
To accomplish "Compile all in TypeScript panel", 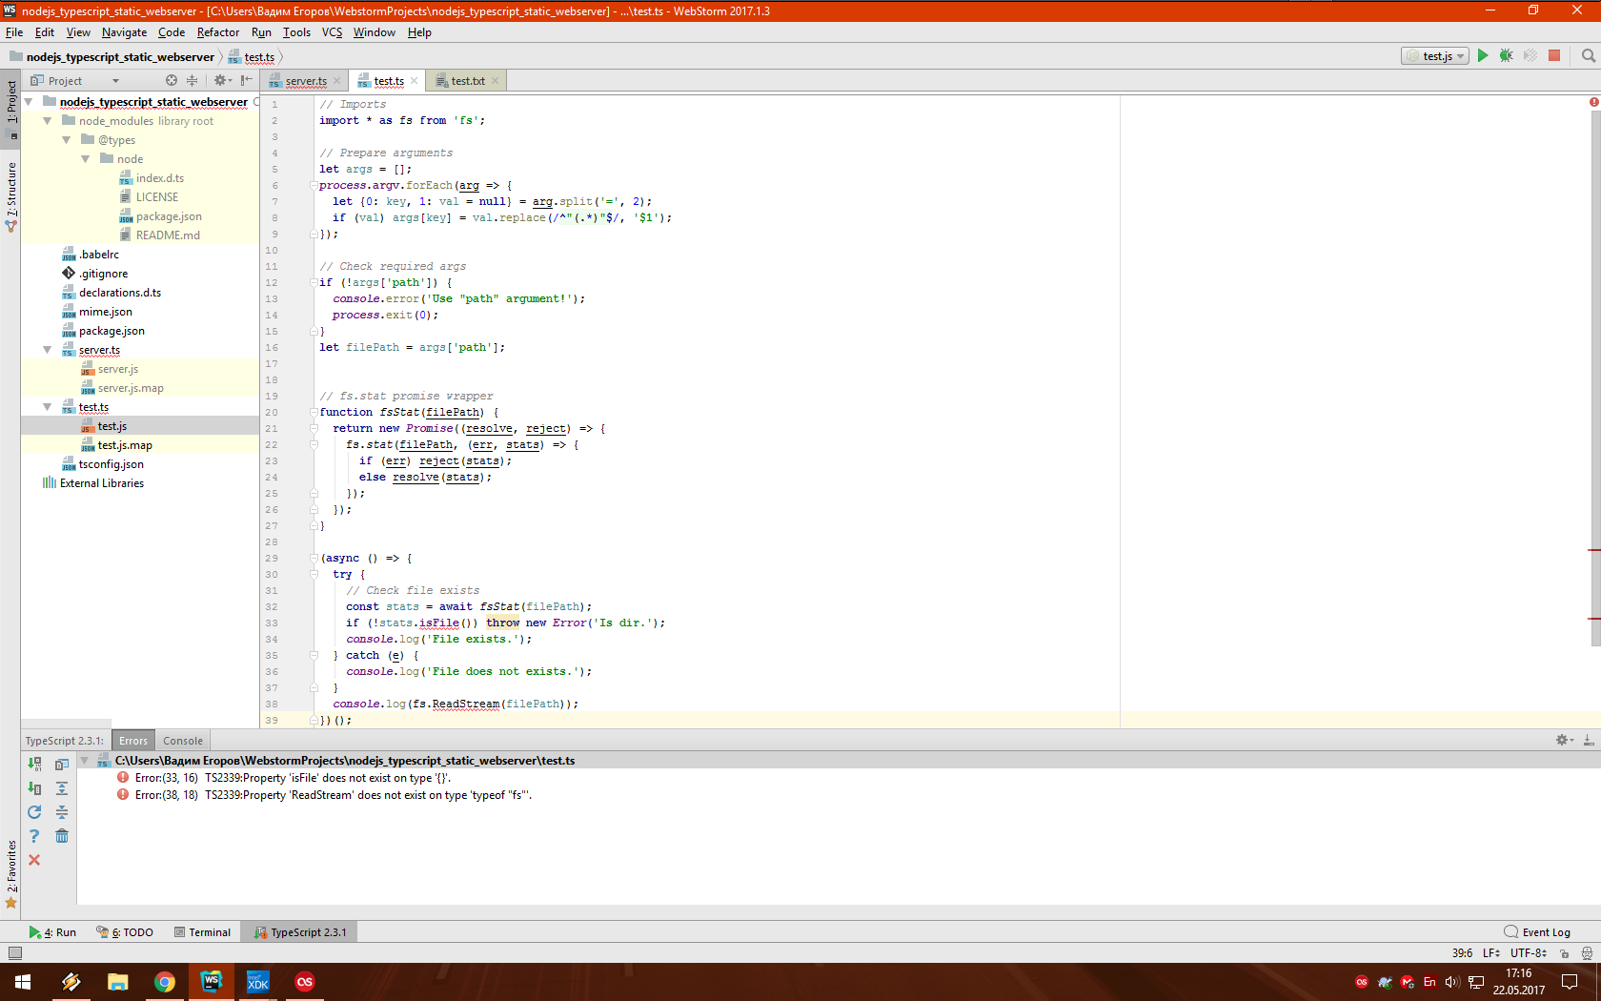I will [35, 764].
